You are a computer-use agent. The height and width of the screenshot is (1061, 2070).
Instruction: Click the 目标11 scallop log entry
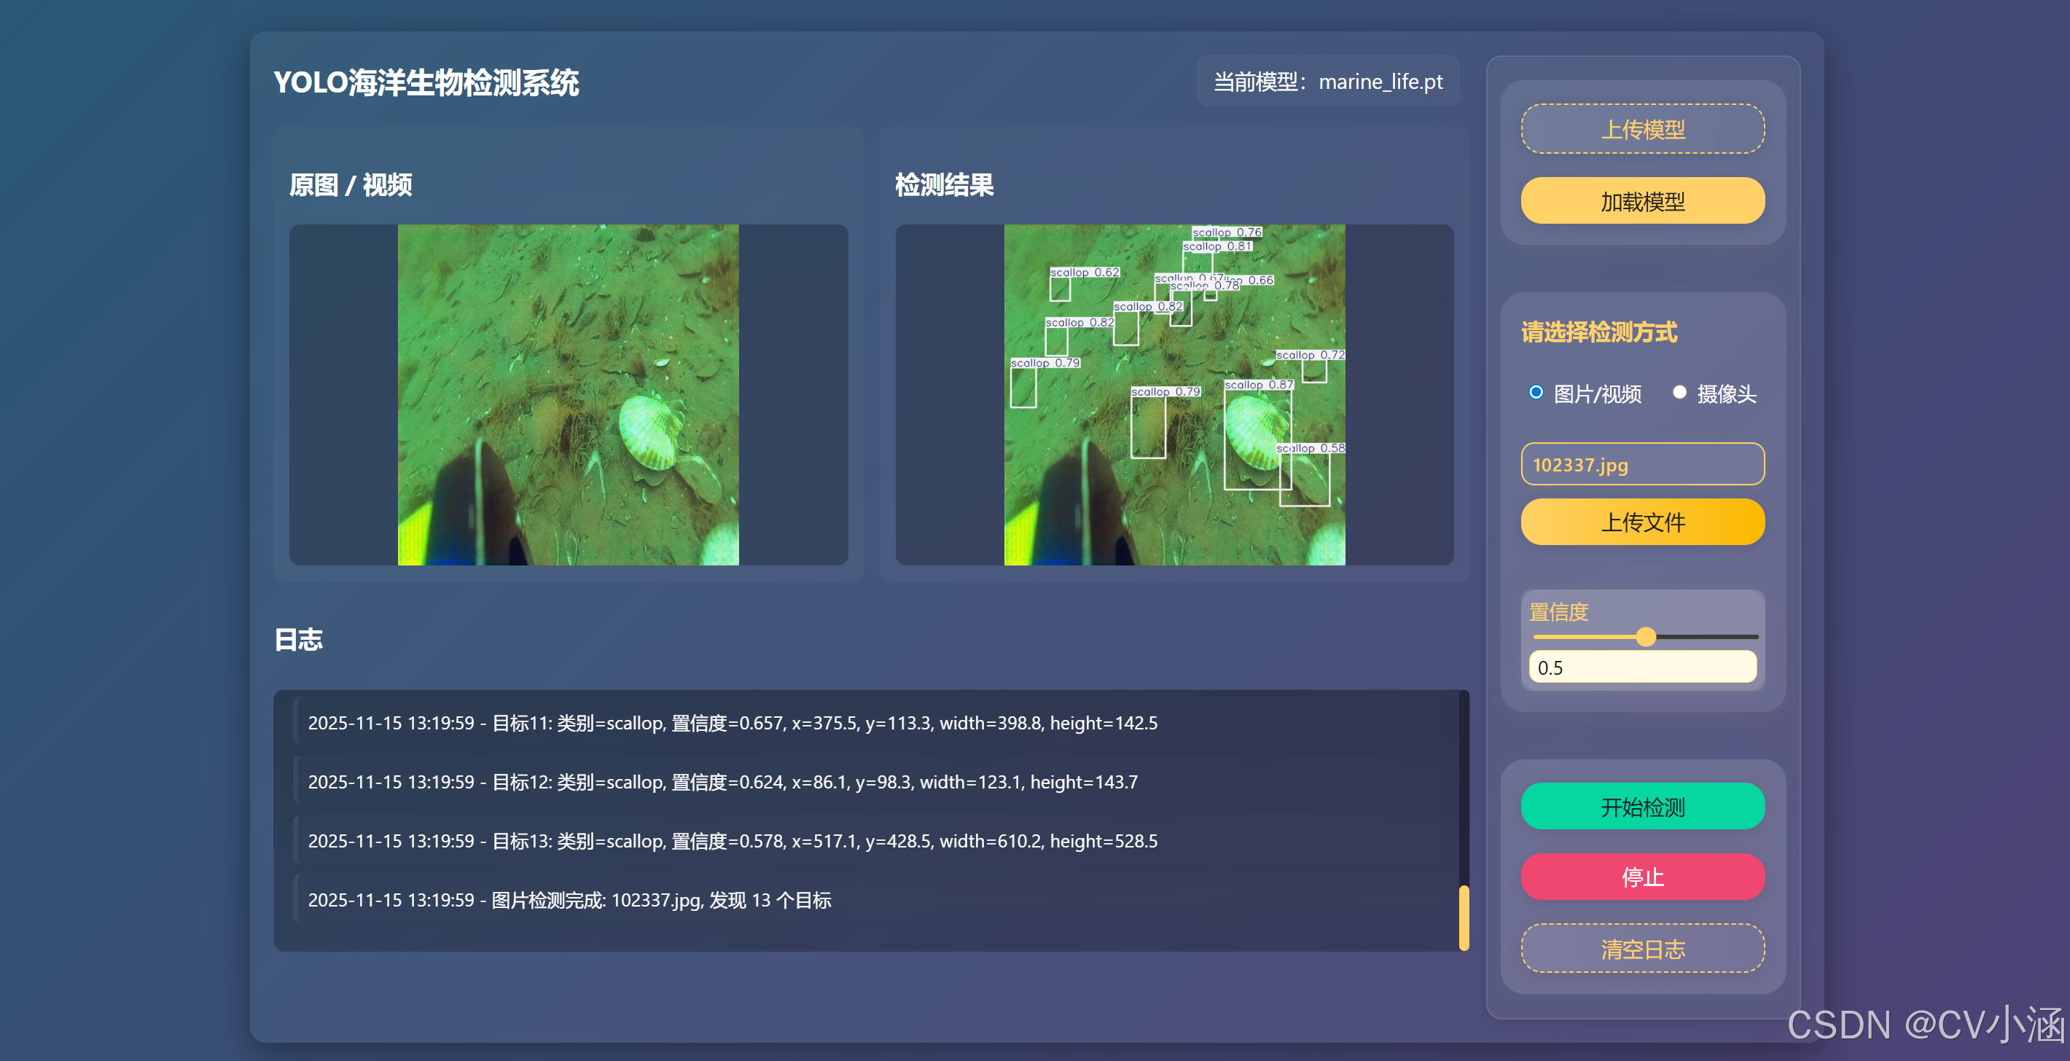(x=732, y=723)
